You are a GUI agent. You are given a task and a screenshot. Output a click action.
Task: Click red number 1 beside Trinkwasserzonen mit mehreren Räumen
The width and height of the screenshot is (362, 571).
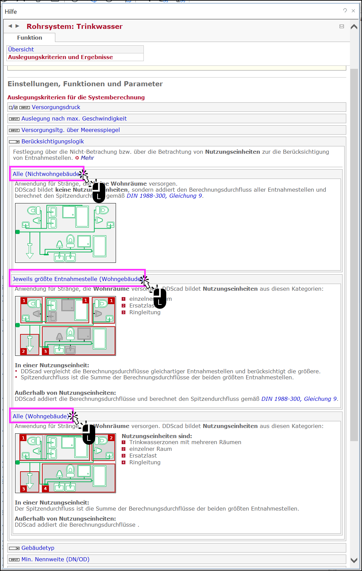click(123, 442)
